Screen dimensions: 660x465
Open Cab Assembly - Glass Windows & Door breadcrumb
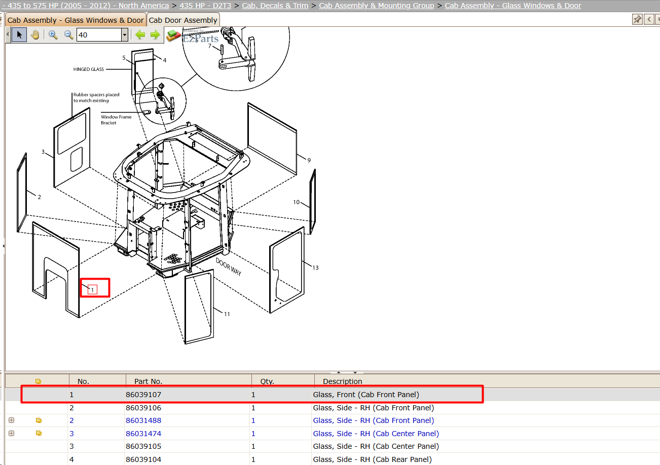coord(513,6)
